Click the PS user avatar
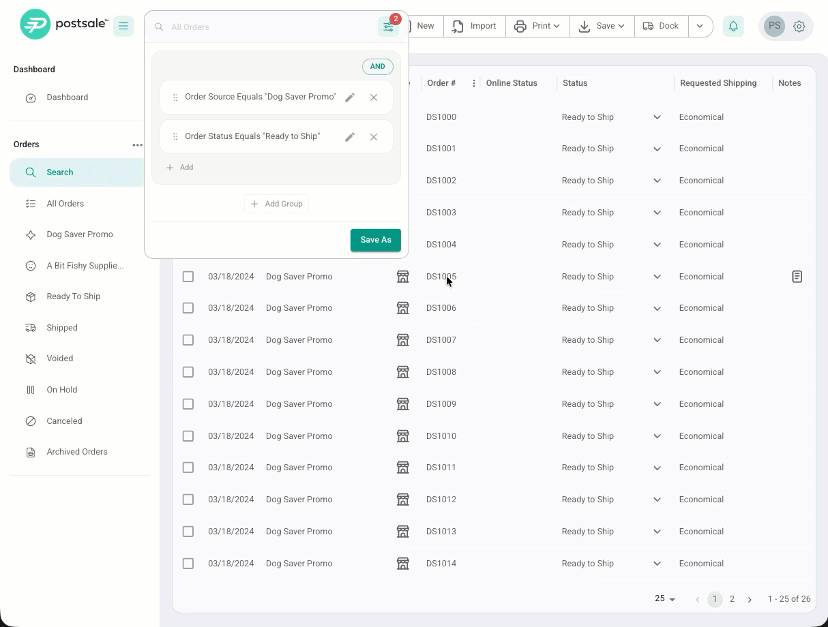This screenshot has height=627, width=828. 774,26
